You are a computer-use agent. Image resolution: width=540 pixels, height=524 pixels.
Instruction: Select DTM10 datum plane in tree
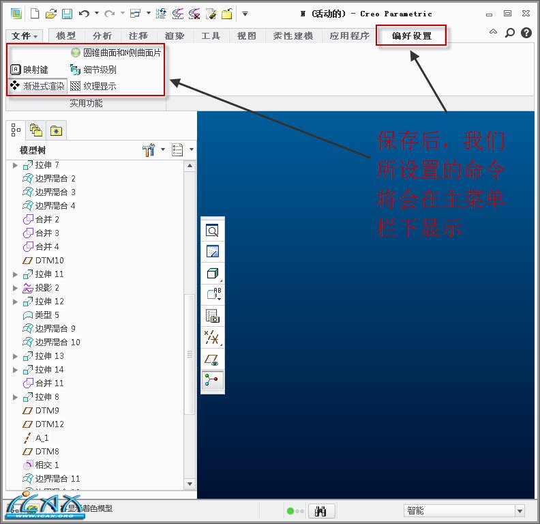click(43, 261)
